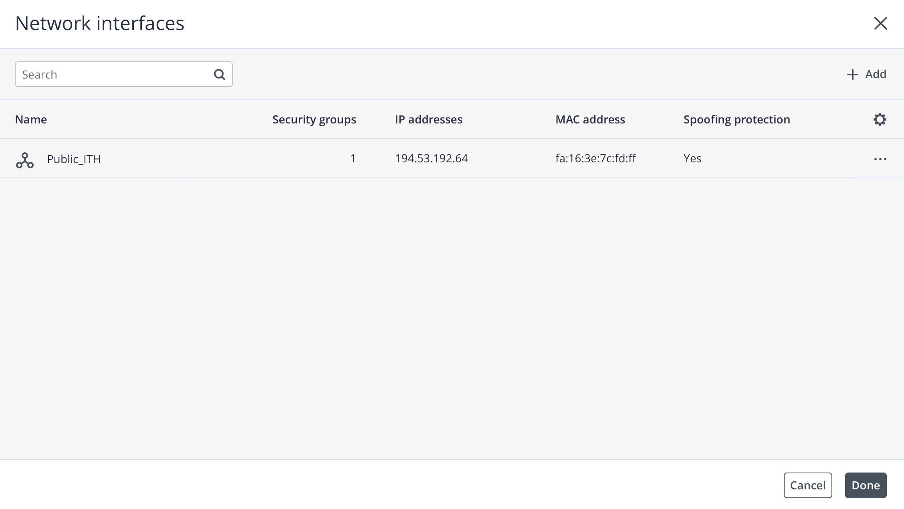The image size is (904, 509).
Task: Click MAC address fa:16:3e:7c:fd:ff
Action: point(595,159)
